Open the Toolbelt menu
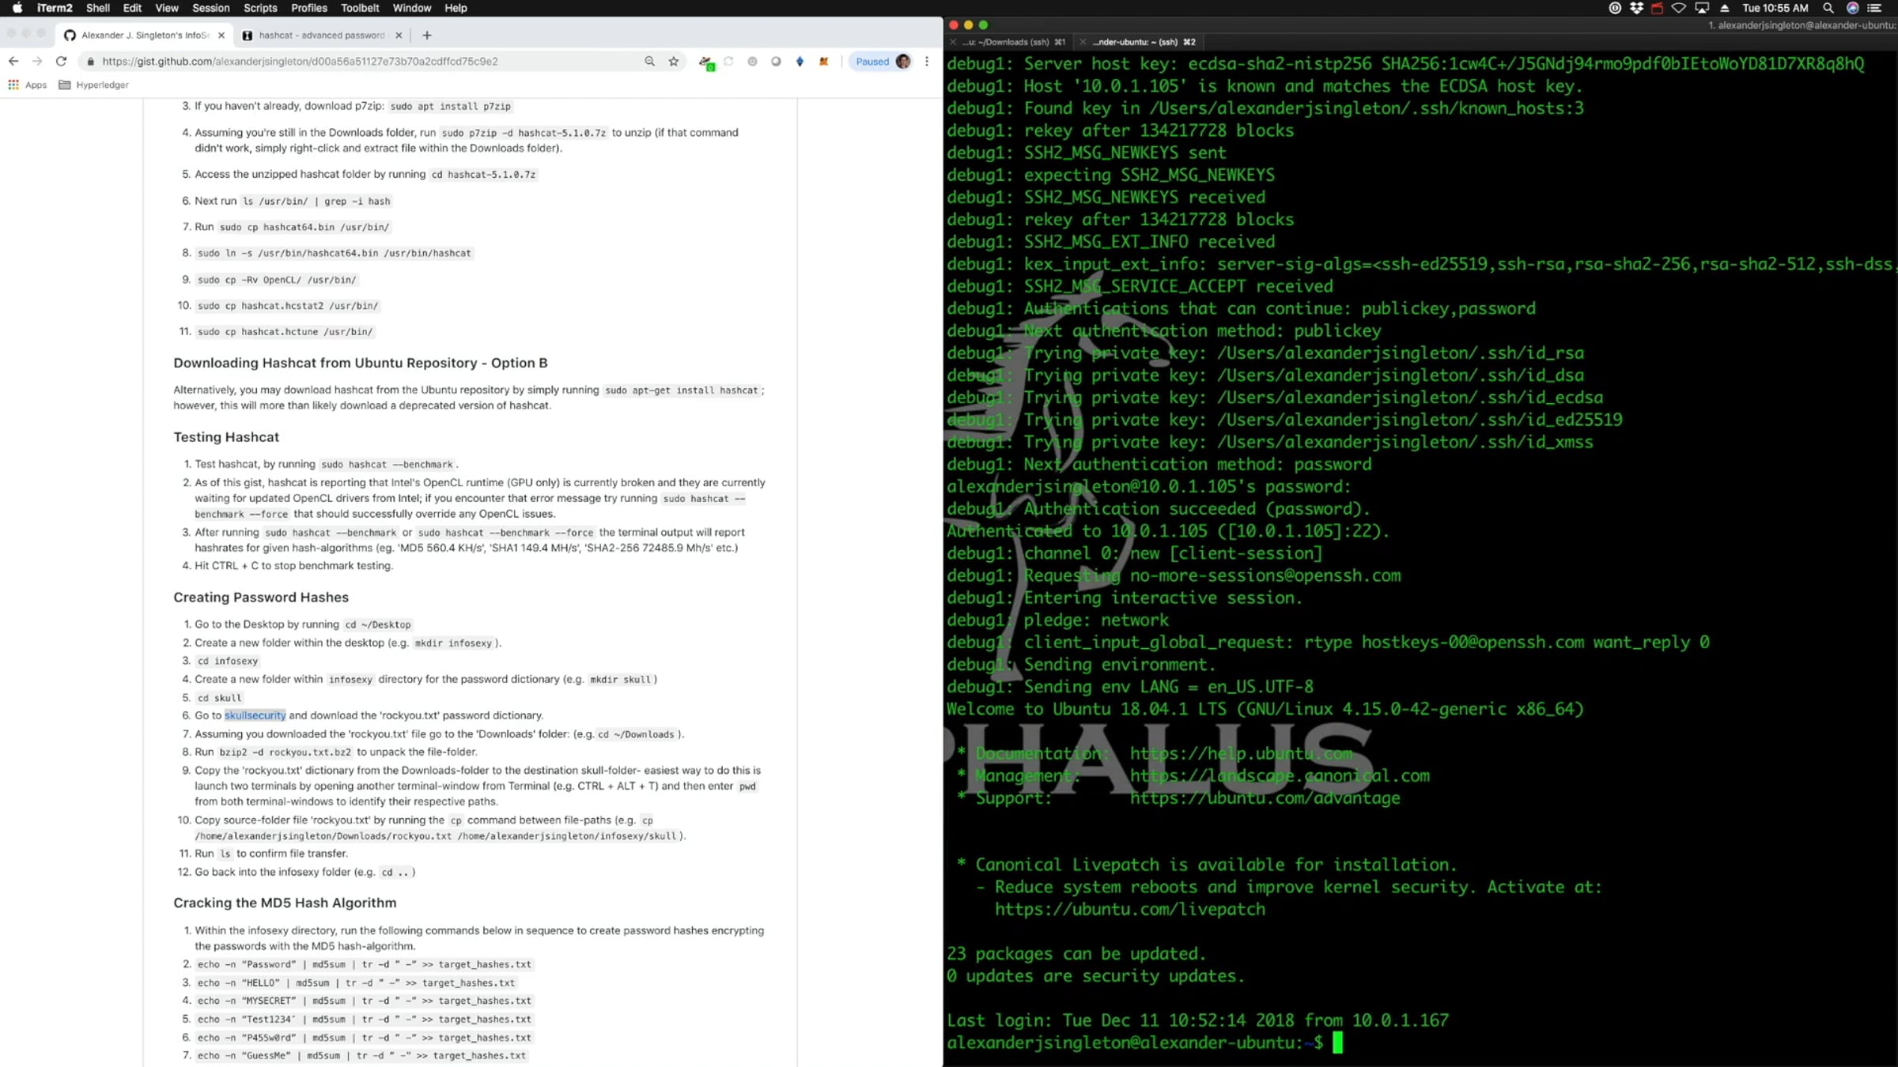This screenshot has width=1898, height=1067. coord(360,8)
